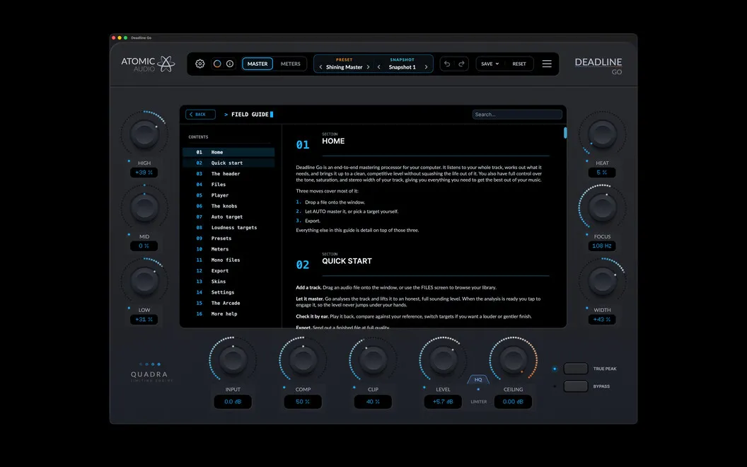Open settings with the gear icon

(x=200, y=64)
